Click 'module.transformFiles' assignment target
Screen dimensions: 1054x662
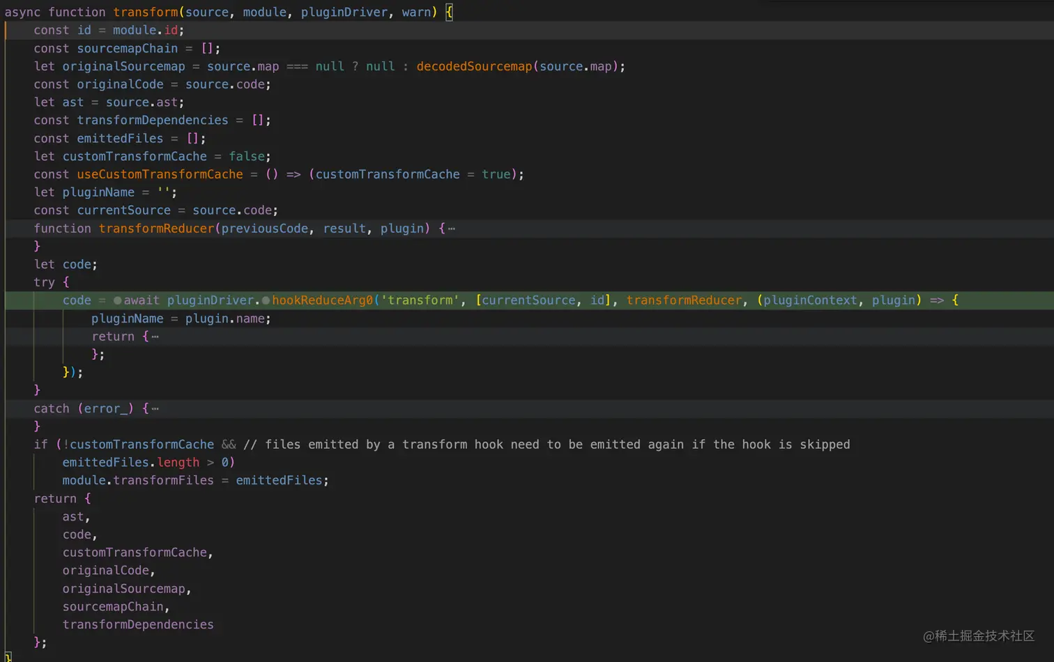tap(138, 481)
